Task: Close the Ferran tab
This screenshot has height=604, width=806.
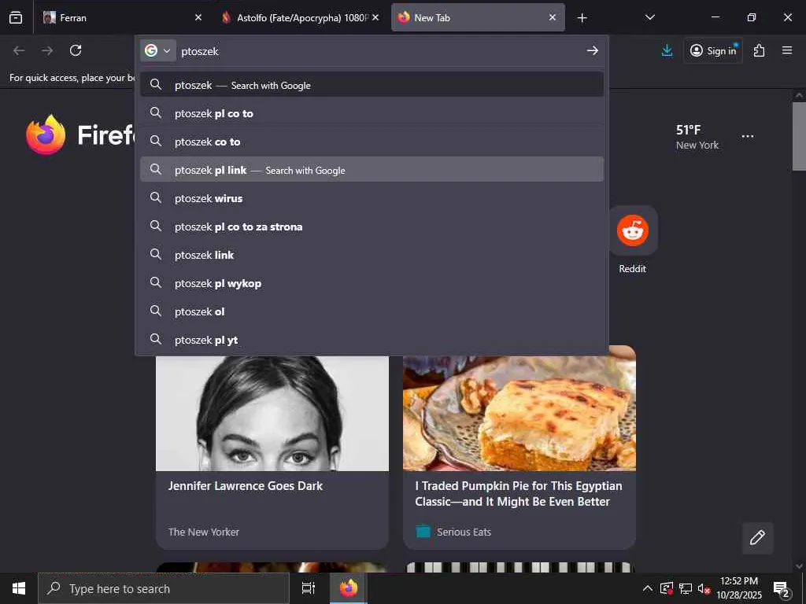Action: [x=198, y=17]
